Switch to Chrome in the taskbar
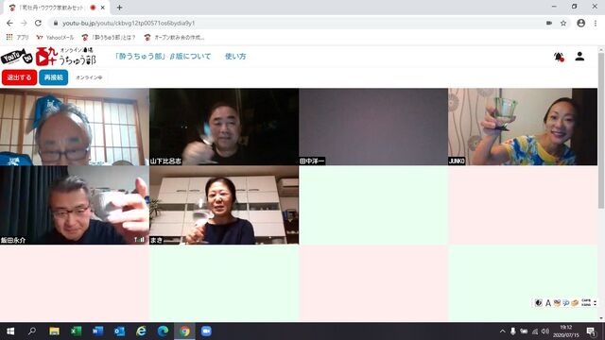Image resolution: width=605 pixels, height=340 pixels. (x=184, y=331)
